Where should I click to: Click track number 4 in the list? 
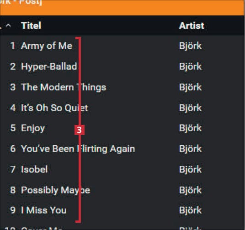[x=13, y=107]
